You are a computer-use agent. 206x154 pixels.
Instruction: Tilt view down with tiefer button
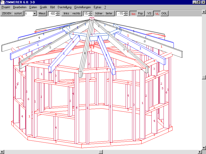point(109,13)
